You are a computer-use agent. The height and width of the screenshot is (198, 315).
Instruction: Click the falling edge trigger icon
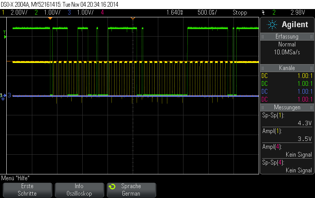point(263,13)
